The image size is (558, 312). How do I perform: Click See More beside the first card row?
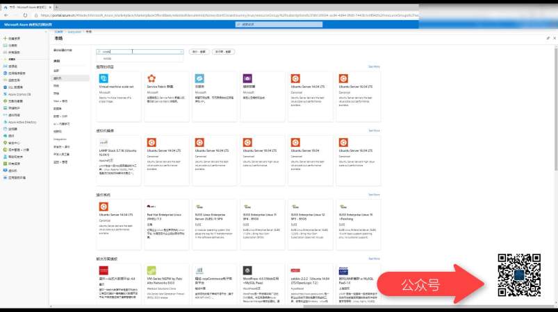(374, 67)
